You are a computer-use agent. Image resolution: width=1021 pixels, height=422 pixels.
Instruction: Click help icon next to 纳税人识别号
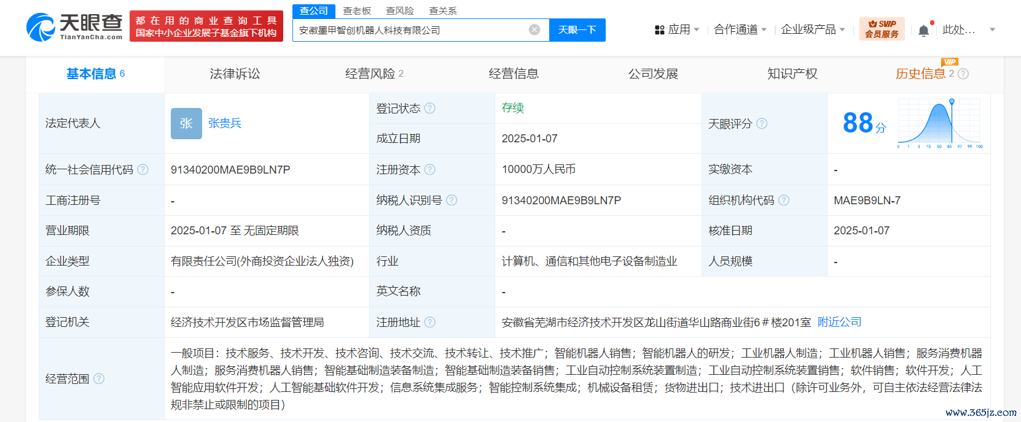(452, 200)
